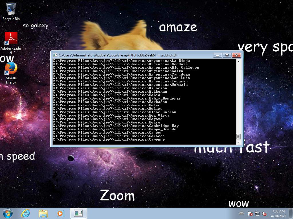Click the line ending in Tucuman
This screenshot has height=219, width=293.
[x=120, y=81]
